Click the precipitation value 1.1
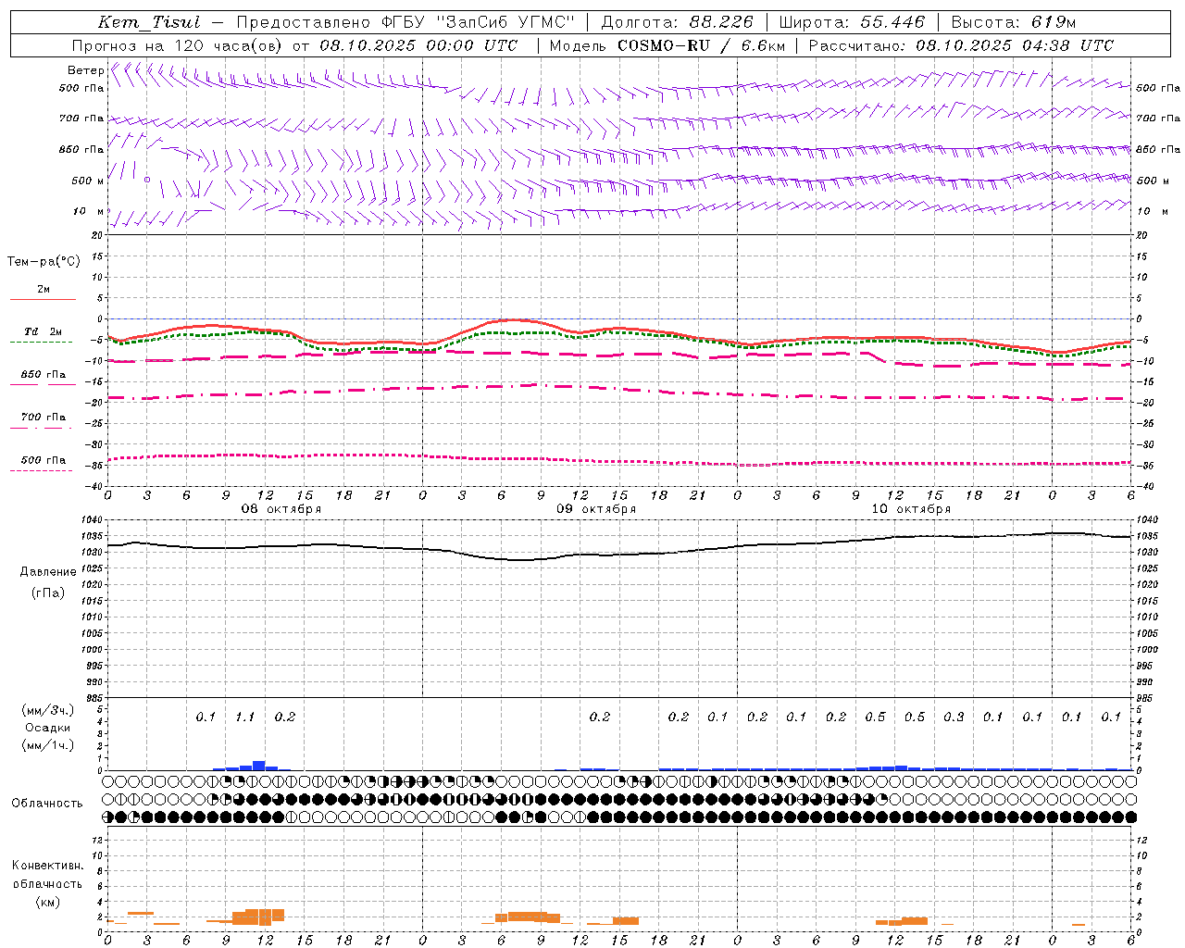 (245, 717)
